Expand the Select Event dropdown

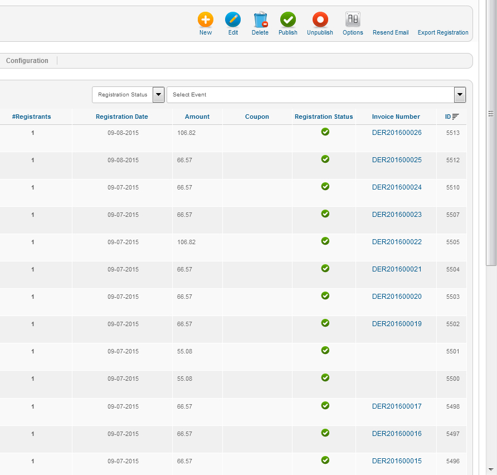tap(310, 95)
